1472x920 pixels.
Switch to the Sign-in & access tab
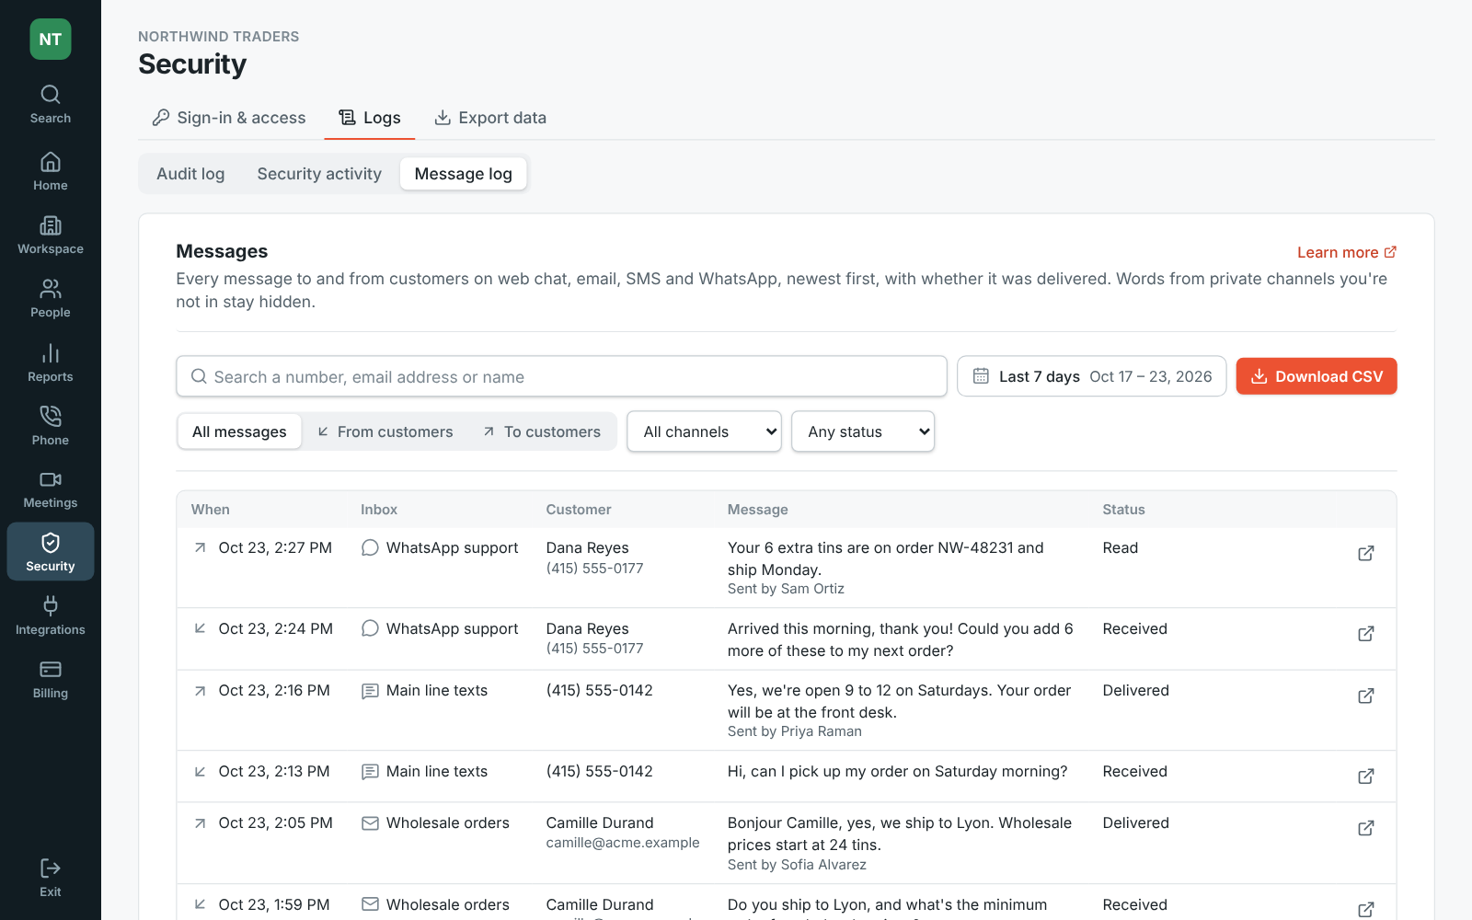pos(229,118)
